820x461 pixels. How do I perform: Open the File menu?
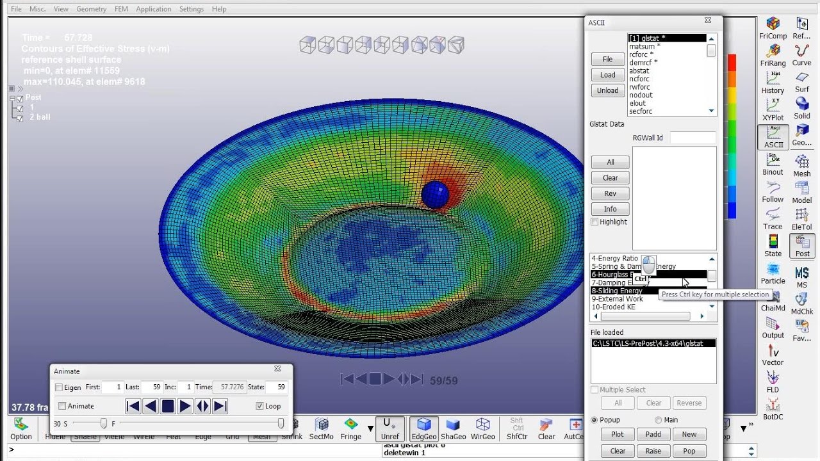(x=16, y=9)
